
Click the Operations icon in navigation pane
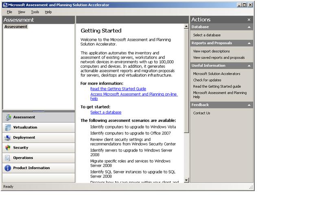coord(8,158)
